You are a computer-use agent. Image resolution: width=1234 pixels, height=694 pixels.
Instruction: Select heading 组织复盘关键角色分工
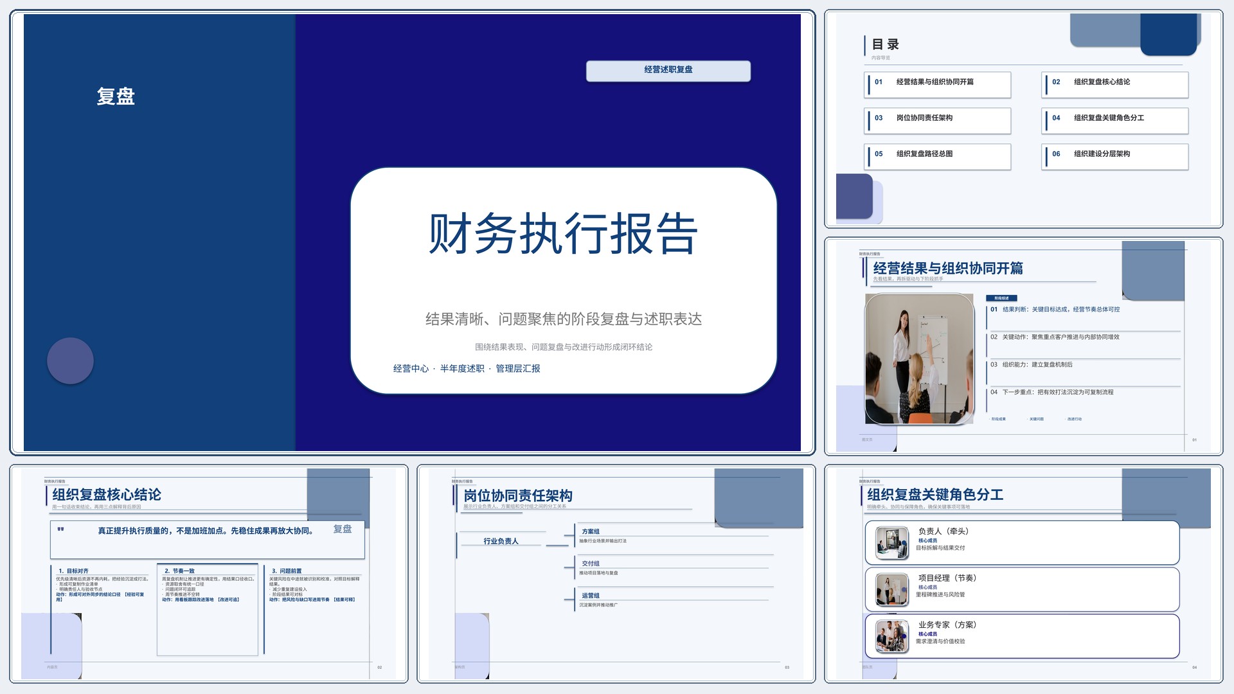[x=935, y=494]
